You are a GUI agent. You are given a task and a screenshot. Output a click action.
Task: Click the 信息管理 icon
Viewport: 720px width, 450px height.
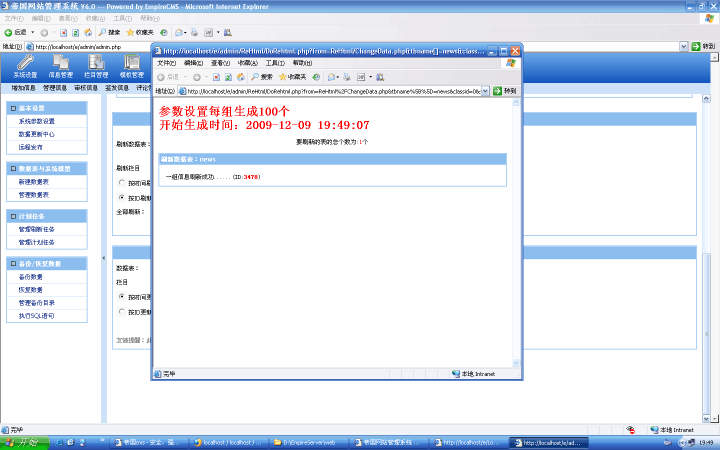[x=60, y=63]
